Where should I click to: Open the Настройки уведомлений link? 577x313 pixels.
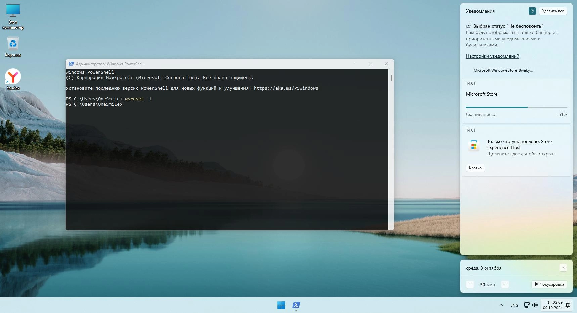[x=492, y=56]
